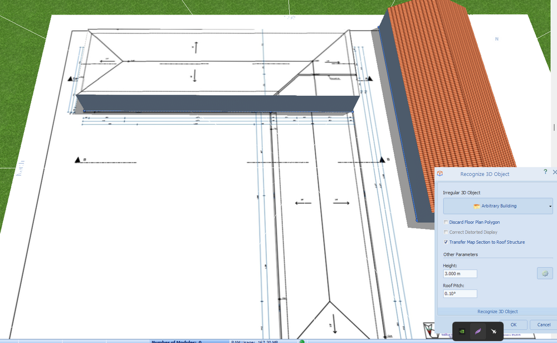The image size is (557, 343).
Task: Click the Roof Pitch field showing 0.10 degrees
Action: point(460,293)
